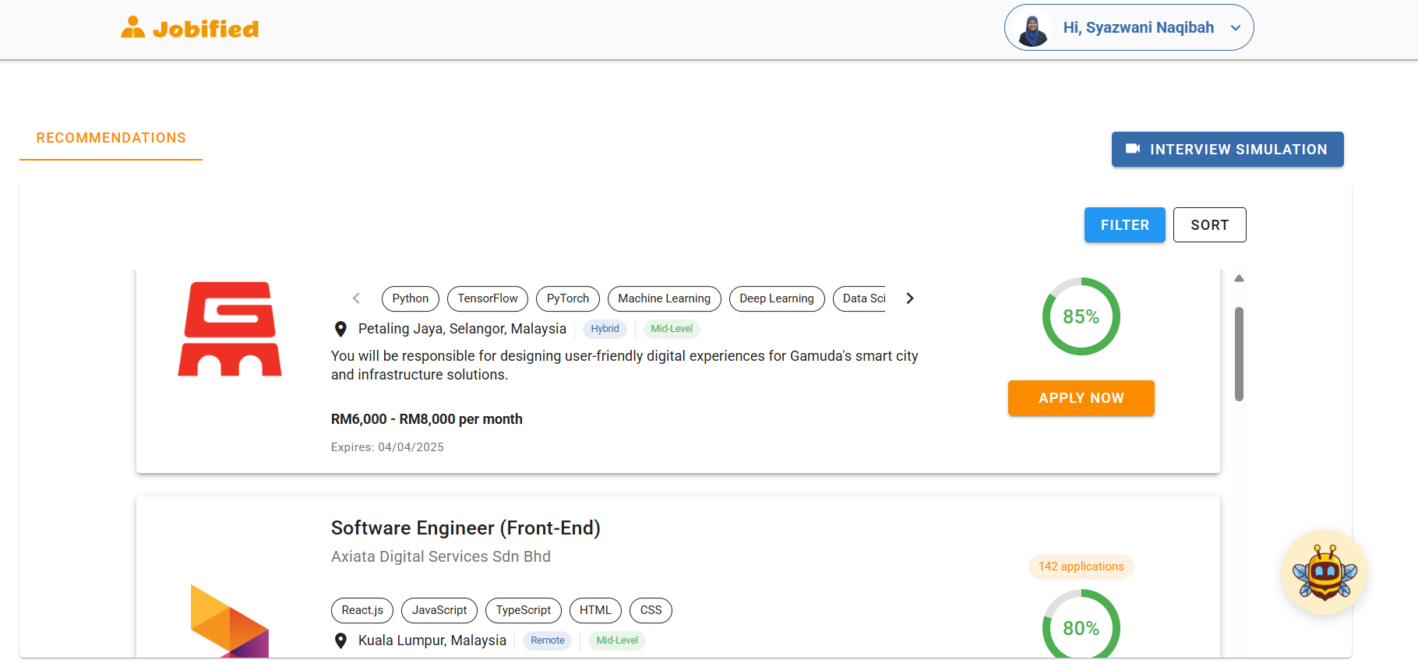The width and height of the screenshot is (1418, 667).
Task: Click the location pin beside Petaling Jaya
Action: [x=340, y=329]
